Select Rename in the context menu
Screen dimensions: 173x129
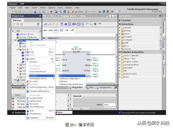pos(40,62)
